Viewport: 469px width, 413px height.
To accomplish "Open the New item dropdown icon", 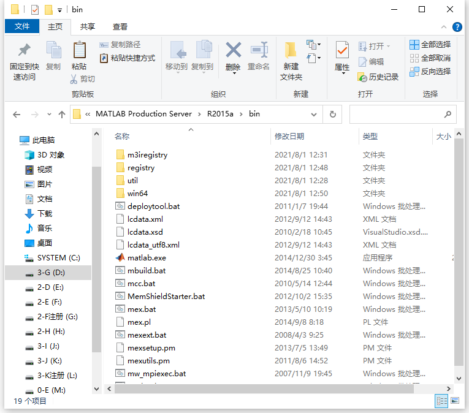I will tap(313, 45).
